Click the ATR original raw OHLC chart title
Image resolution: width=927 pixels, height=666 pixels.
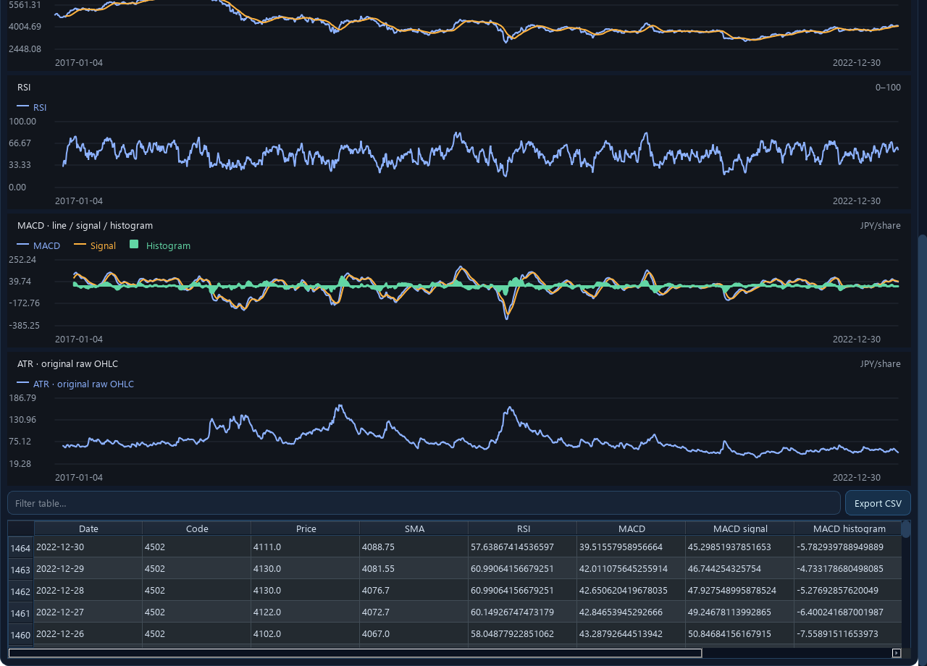tap(67, 363)
